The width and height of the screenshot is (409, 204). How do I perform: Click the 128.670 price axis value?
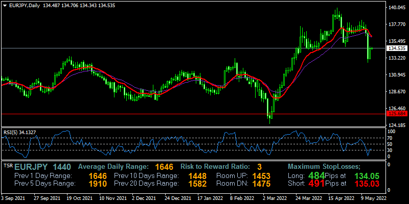[397, 92]
